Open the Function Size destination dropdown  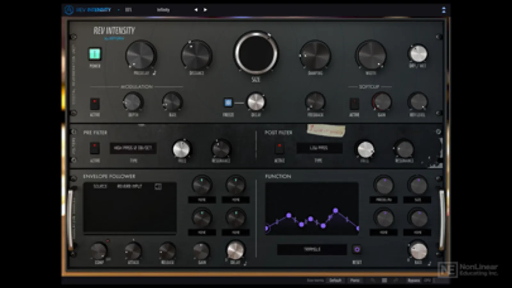[x=418, y=200]
